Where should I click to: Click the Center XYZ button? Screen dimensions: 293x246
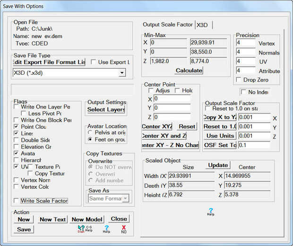click(157, 126)
